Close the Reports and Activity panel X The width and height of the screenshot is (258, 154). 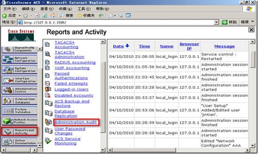coord(251,30)
